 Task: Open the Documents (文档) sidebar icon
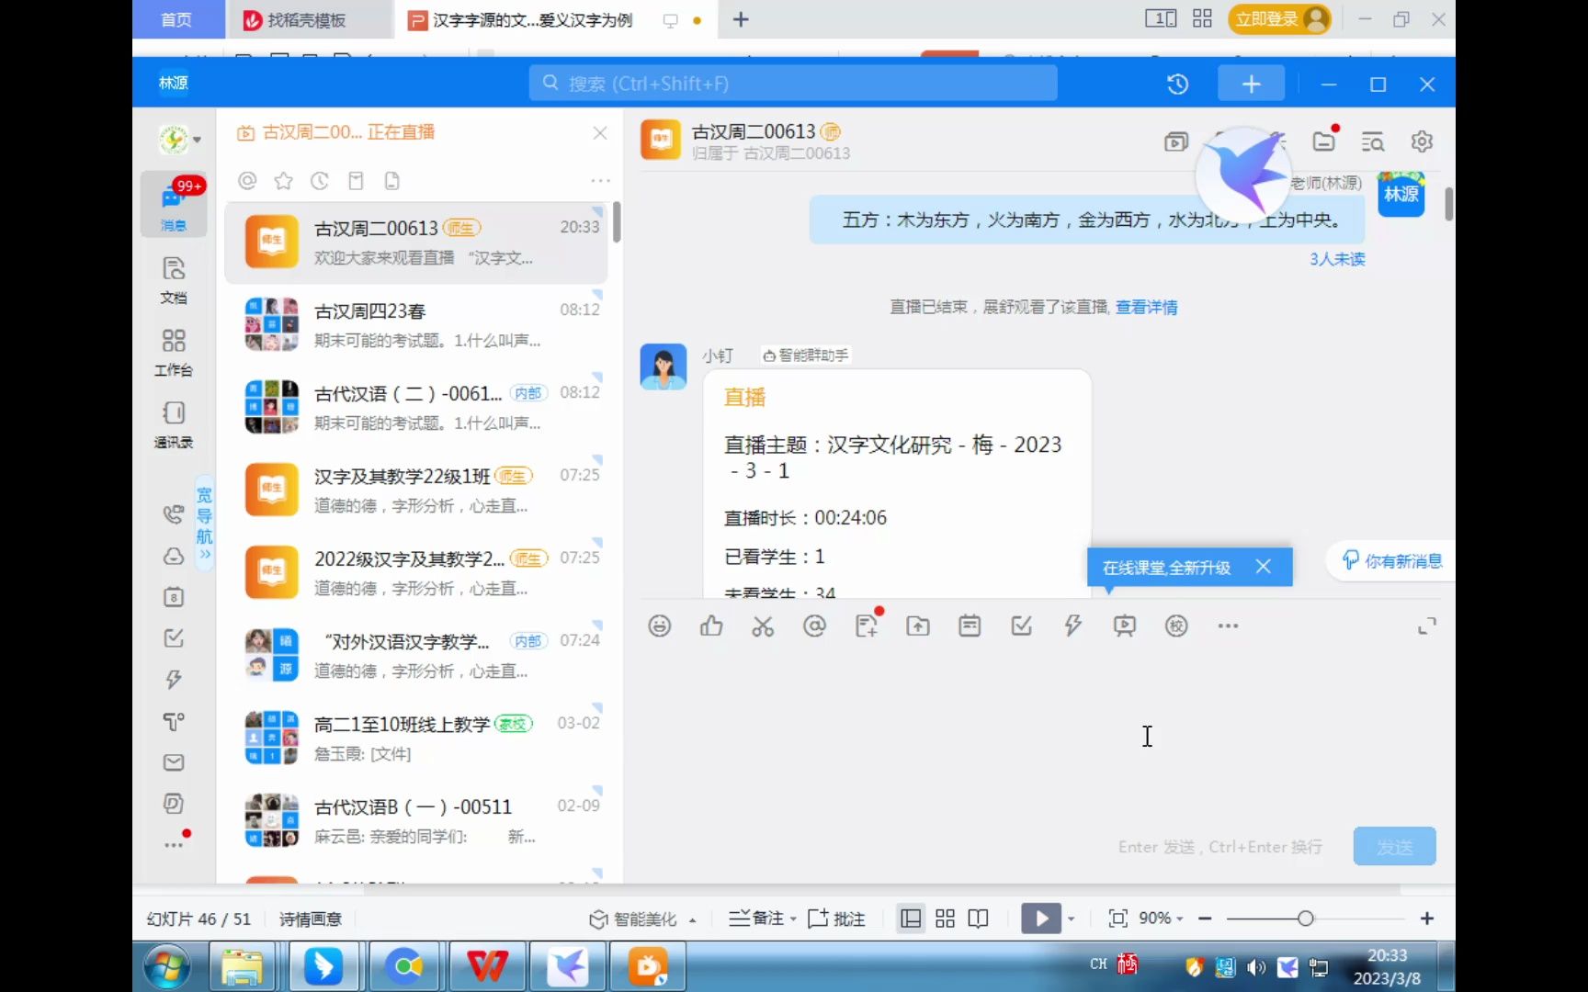pyautogui.click(x=173, y=280)
